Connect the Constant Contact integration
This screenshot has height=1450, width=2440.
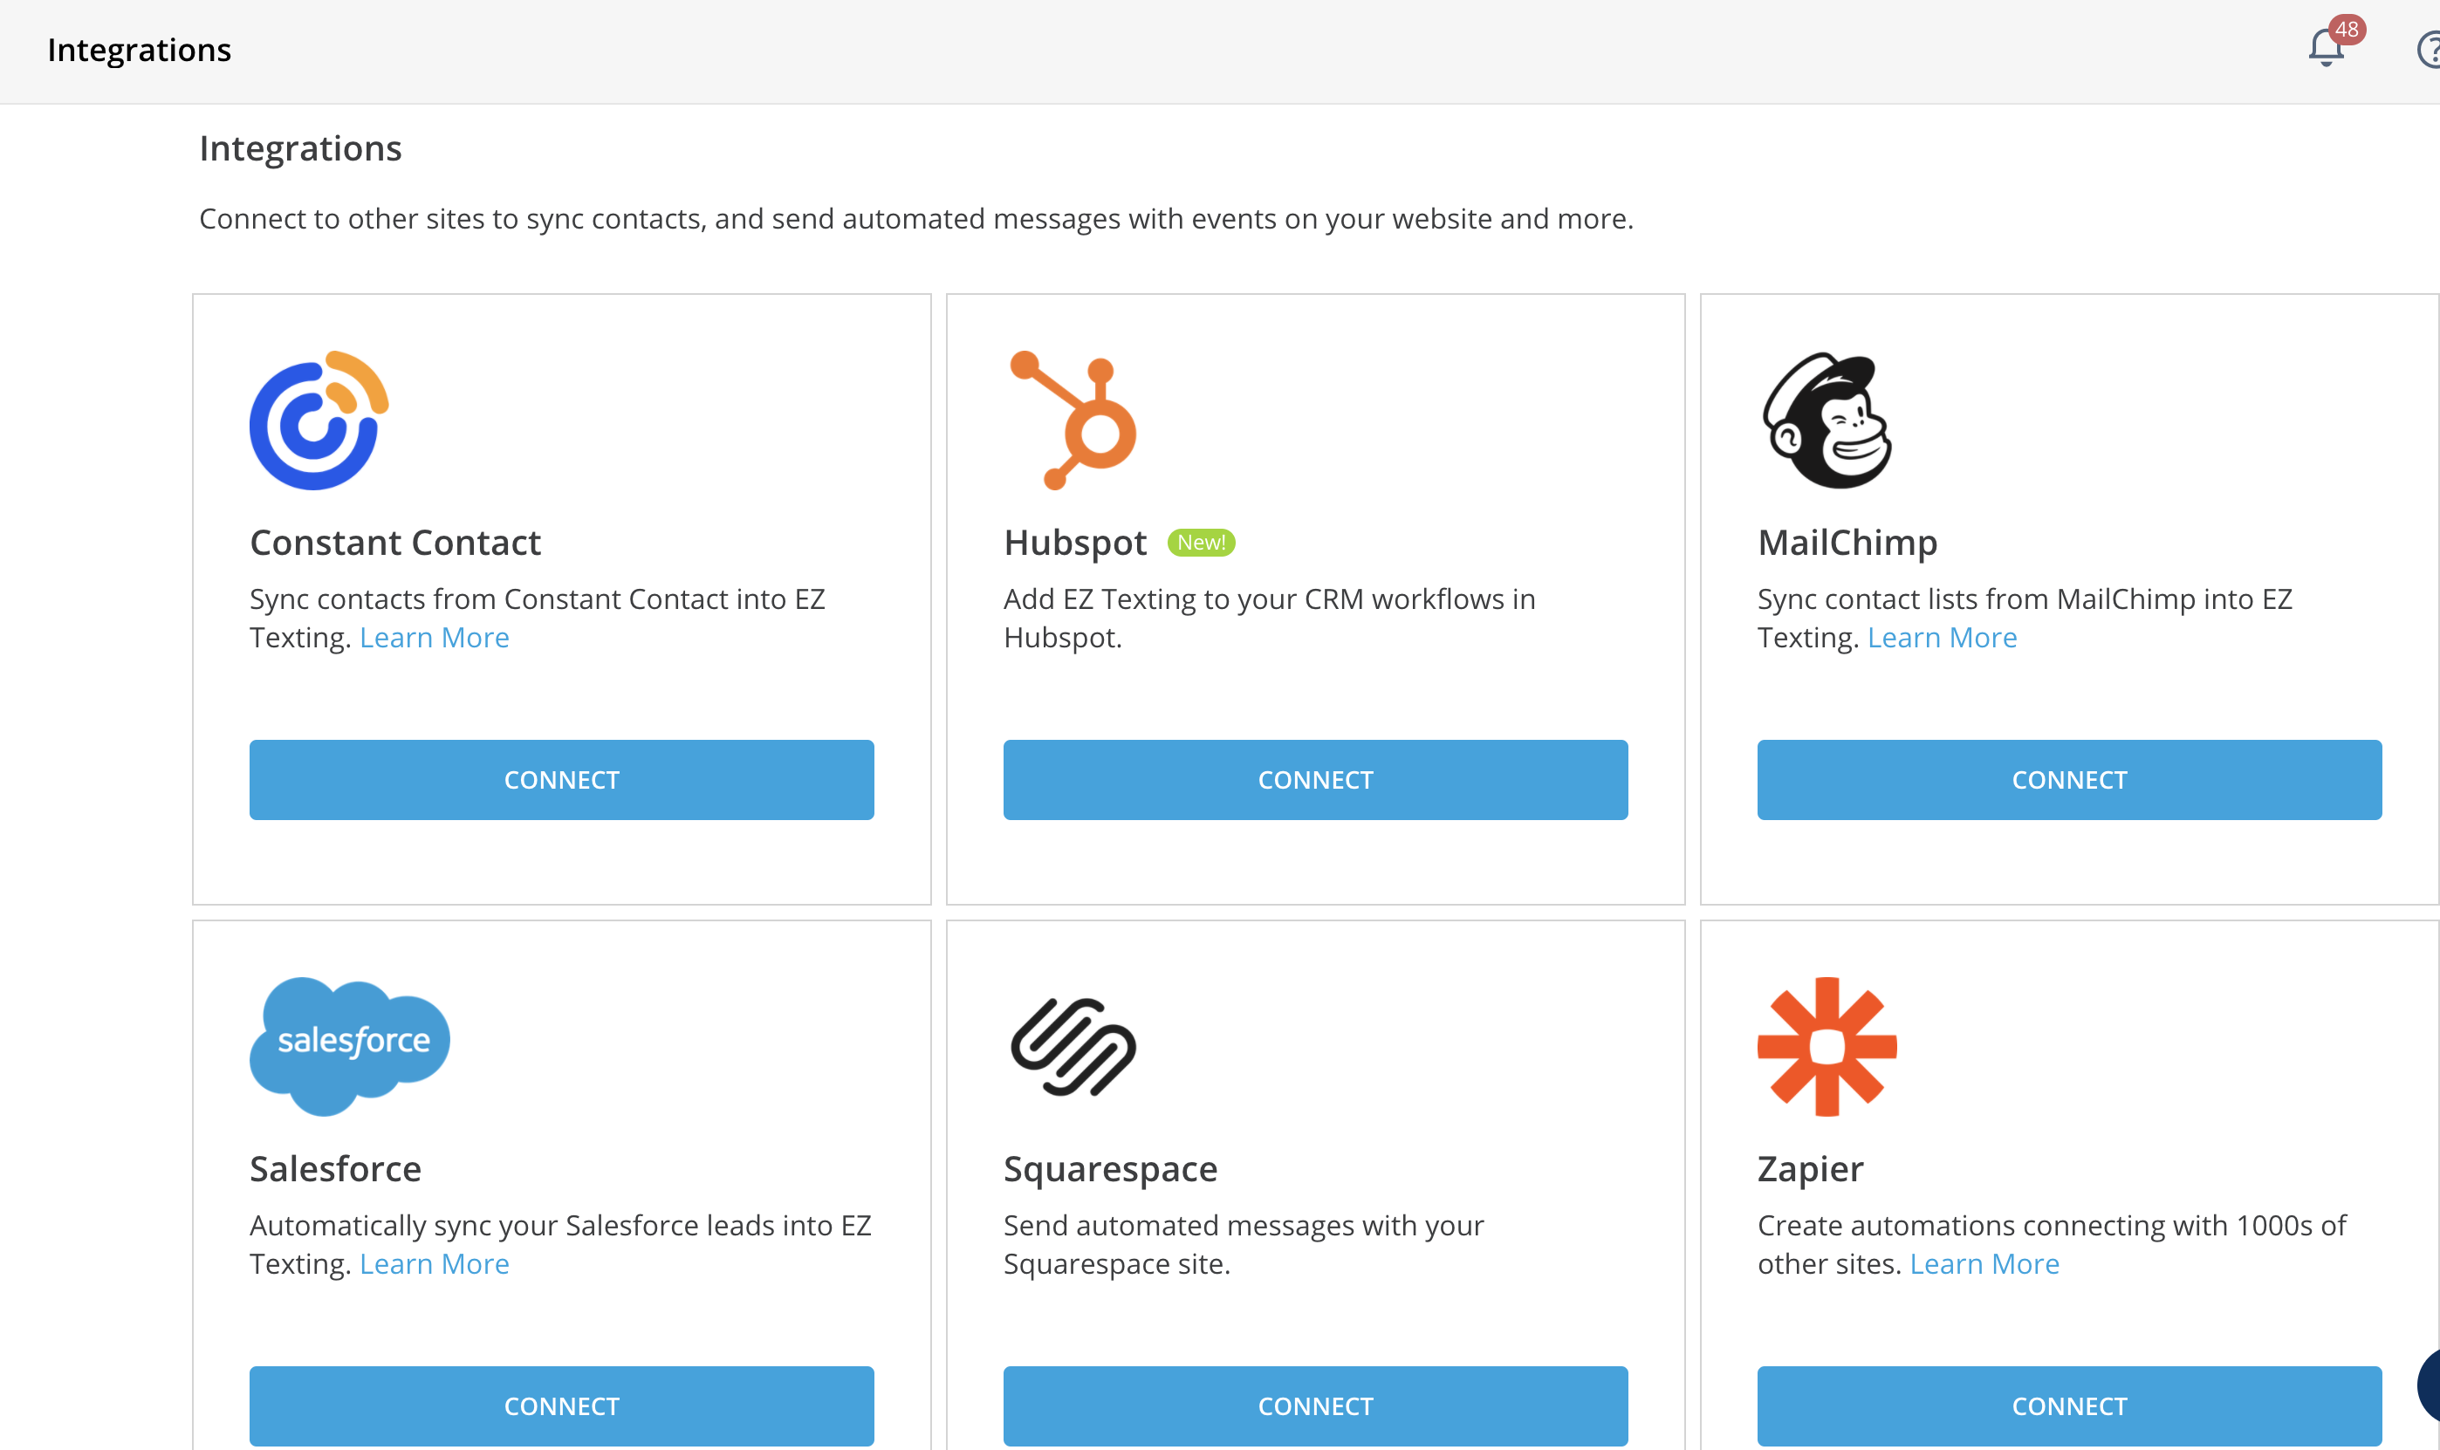pos(561,780)
